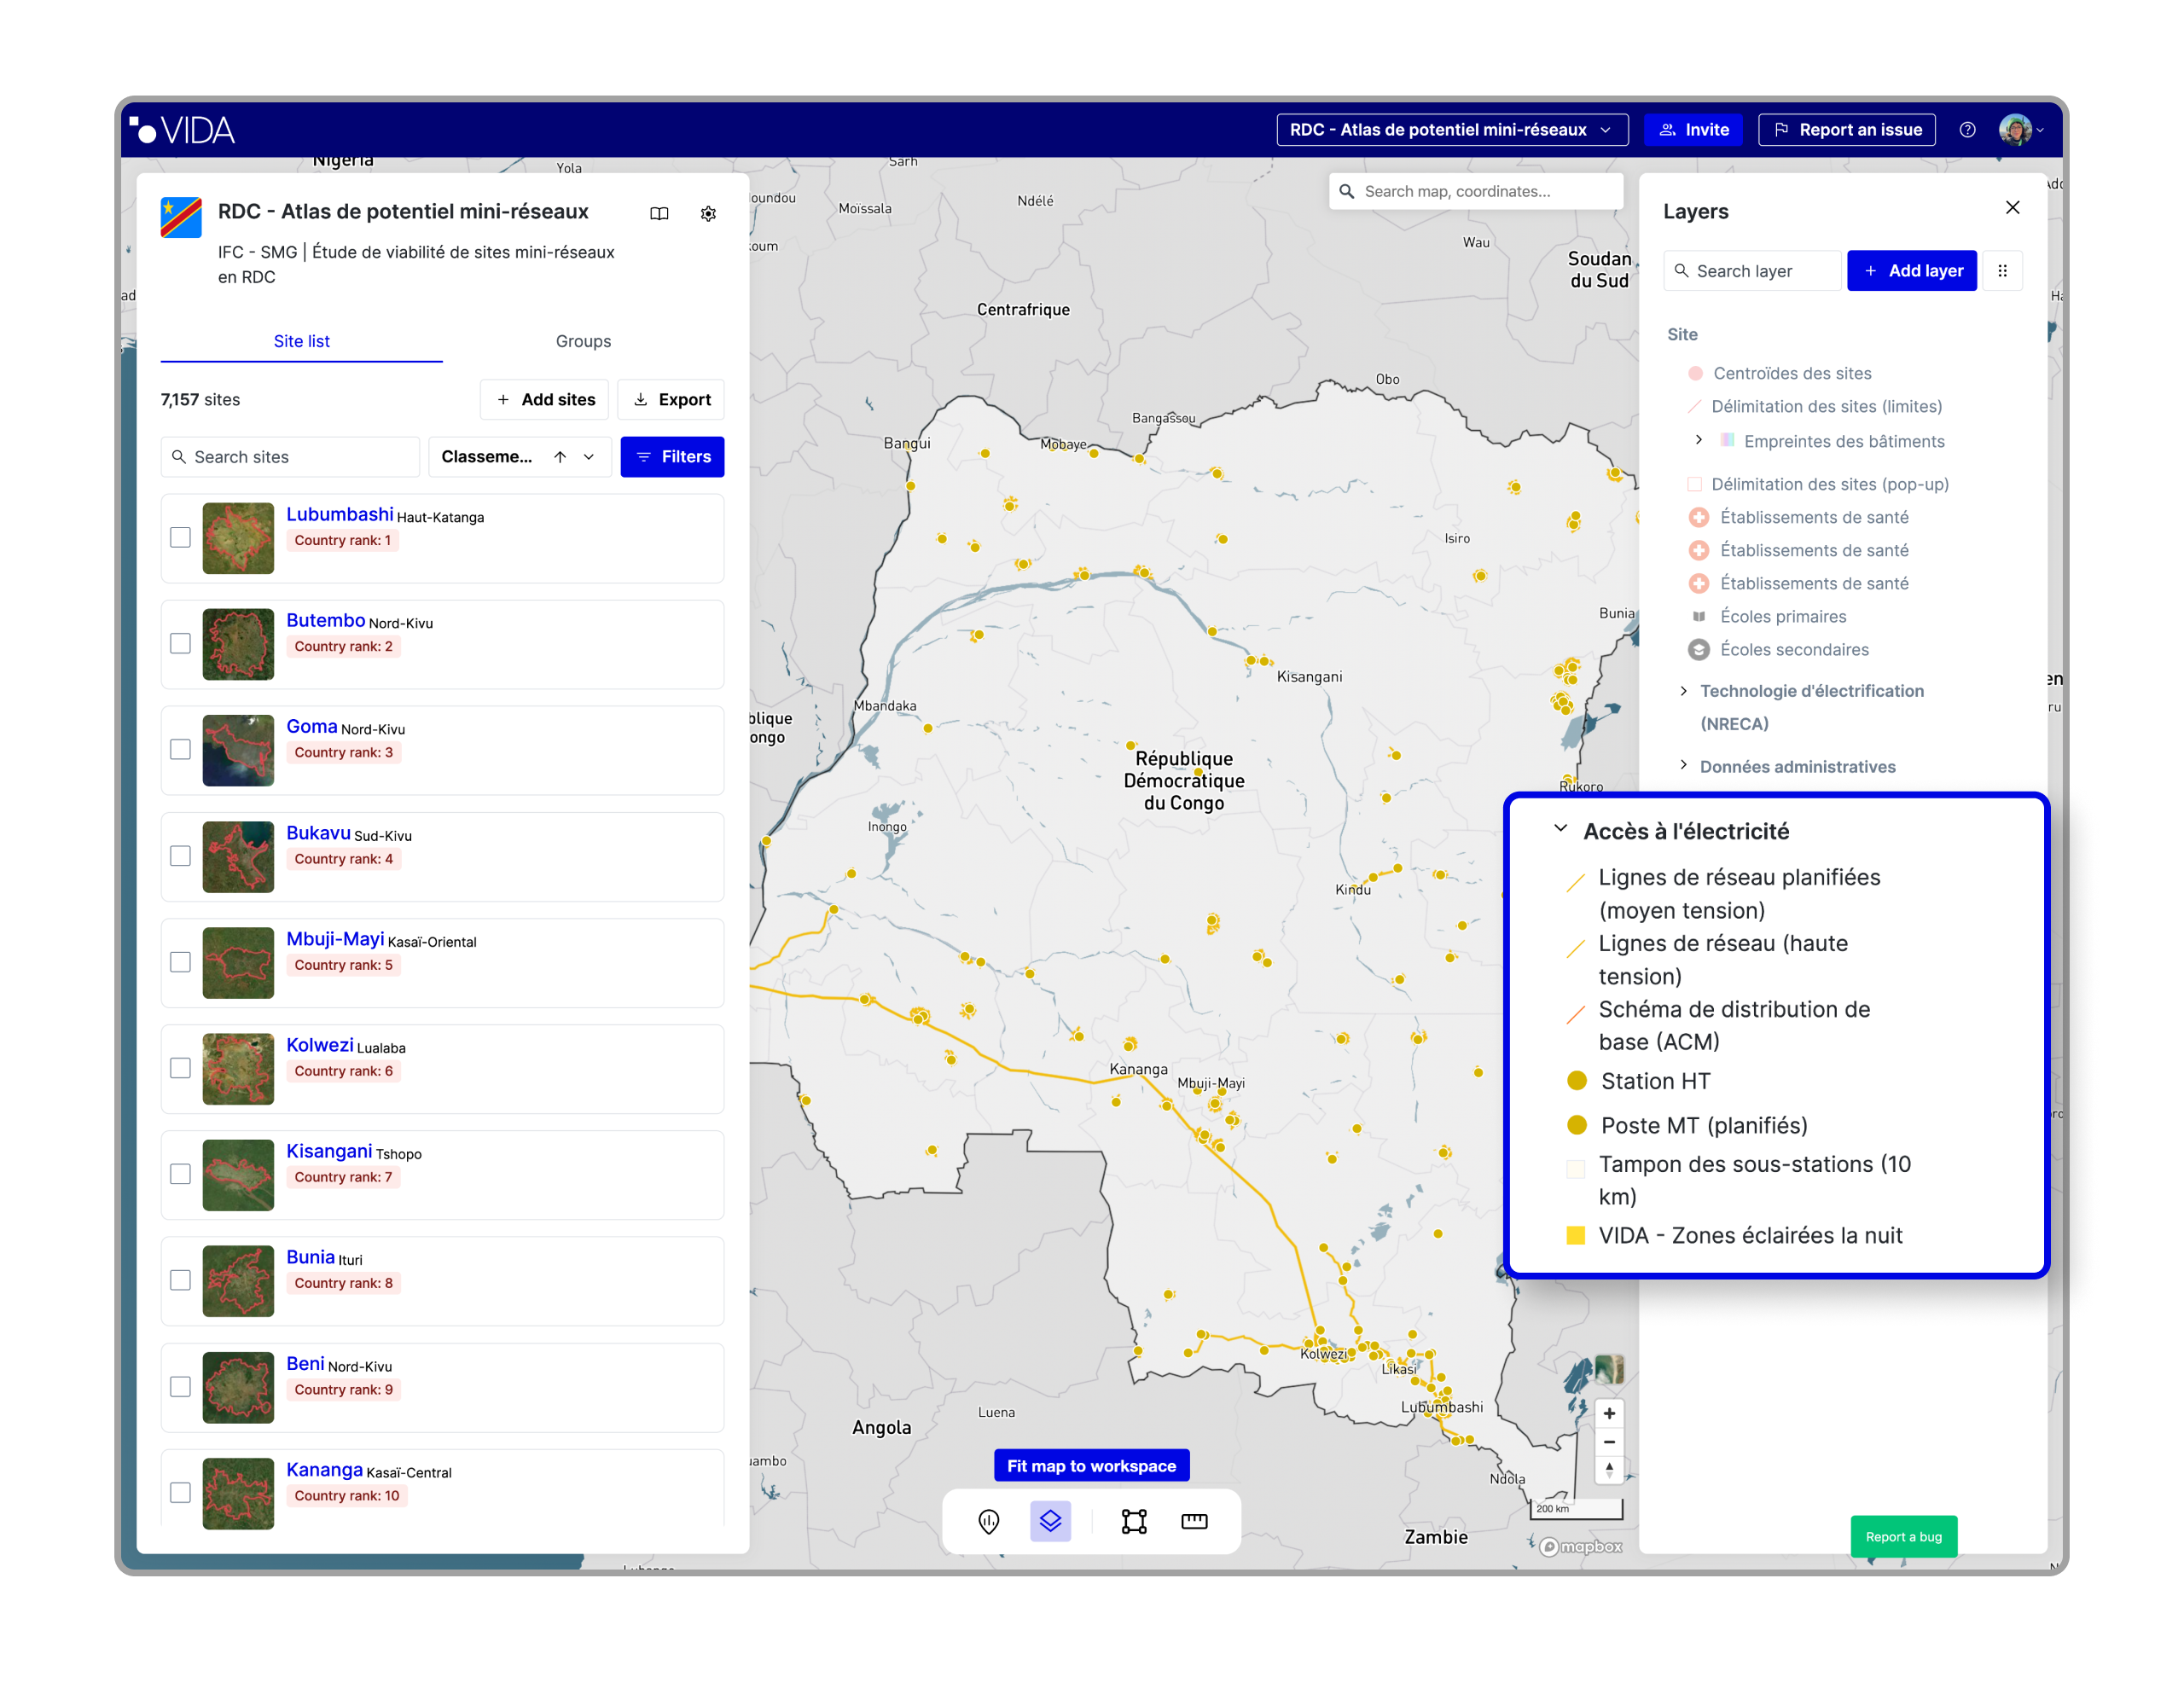Switch to the Groups tab
Screen dimensions: 2184x1706
[x=583, y=341]
